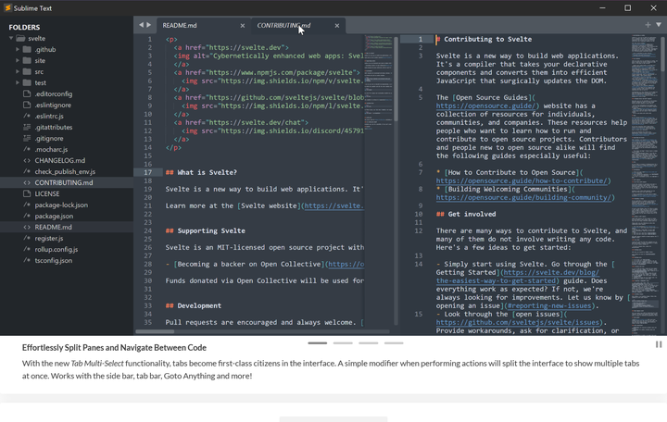Image resolution: width=667 pixels, height=422 pixels.
Task: Go to next tab with right arrow
Action: click(x=149, y=25)
